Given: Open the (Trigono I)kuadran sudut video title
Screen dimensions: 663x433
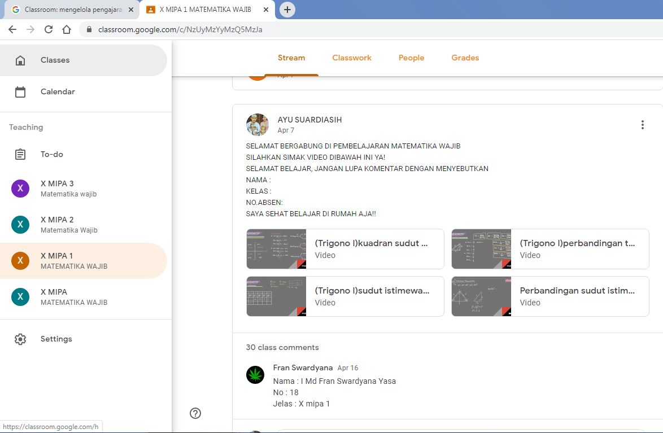Looking at the screenshot, I should (371, 243).
